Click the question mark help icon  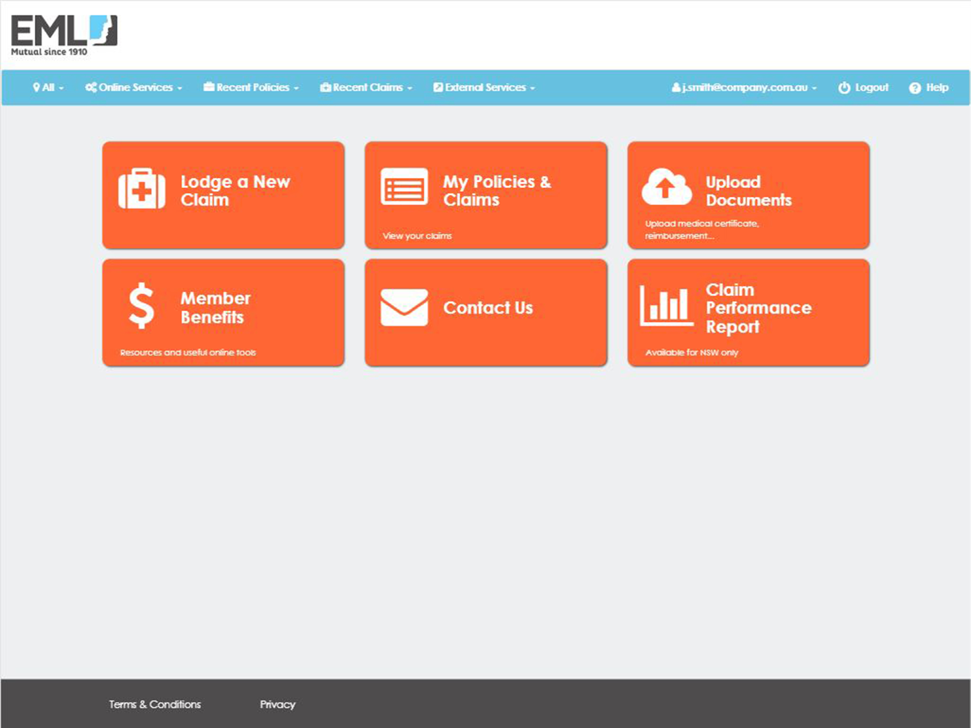coord(915,88)
